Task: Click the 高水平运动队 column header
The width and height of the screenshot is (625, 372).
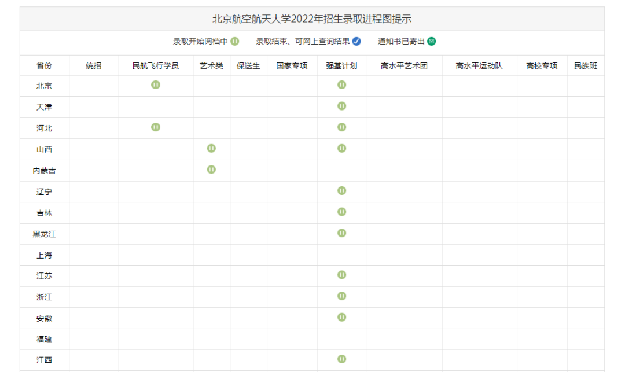Action: (479, 66)
